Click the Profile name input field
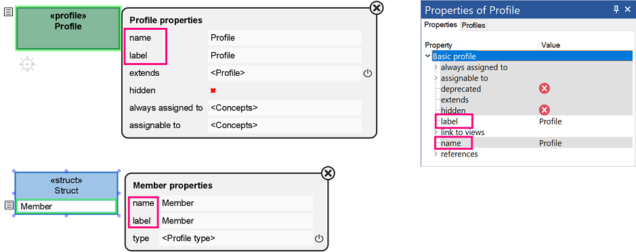Screen dimensions: 636x252 tap(284, 38)
